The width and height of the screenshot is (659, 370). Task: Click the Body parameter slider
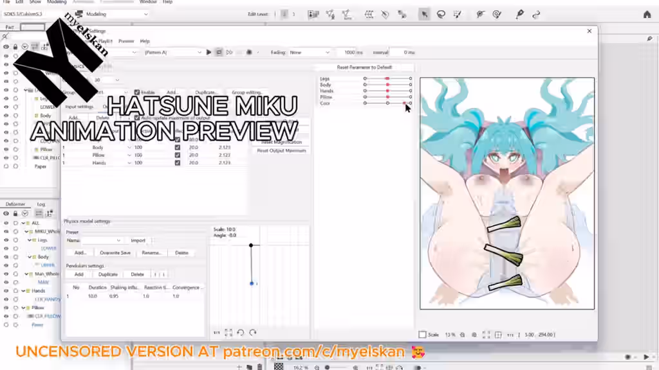tap(387, 85)
